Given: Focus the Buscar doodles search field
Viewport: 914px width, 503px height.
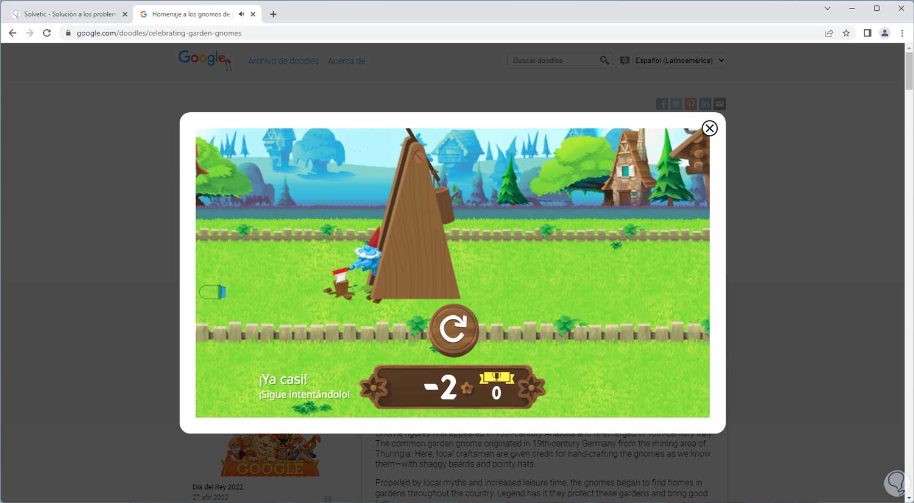Looking at the screenshot, I should tap(553, 60).
